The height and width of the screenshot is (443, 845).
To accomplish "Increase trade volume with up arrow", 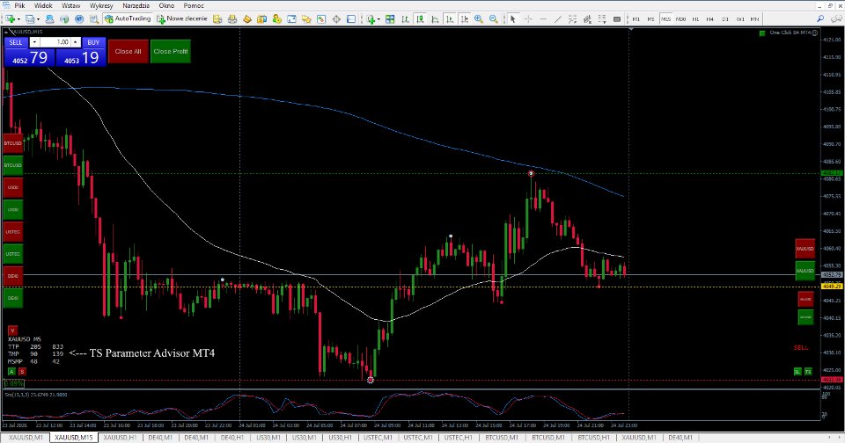I will point(76,42).
